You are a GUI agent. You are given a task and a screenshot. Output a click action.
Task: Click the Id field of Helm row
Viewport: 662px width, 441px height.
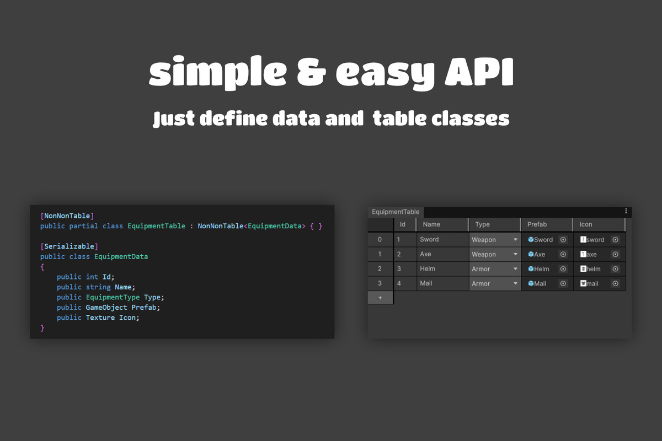click(404, 269)
